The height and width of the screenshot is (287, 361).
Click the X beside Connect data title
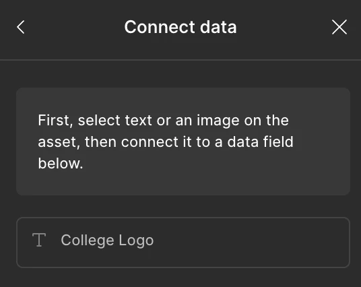(339, 27)
